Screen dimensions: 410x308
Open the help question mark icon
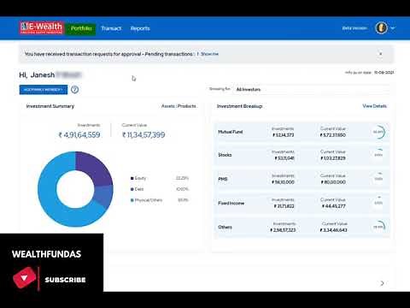(75, 90)
